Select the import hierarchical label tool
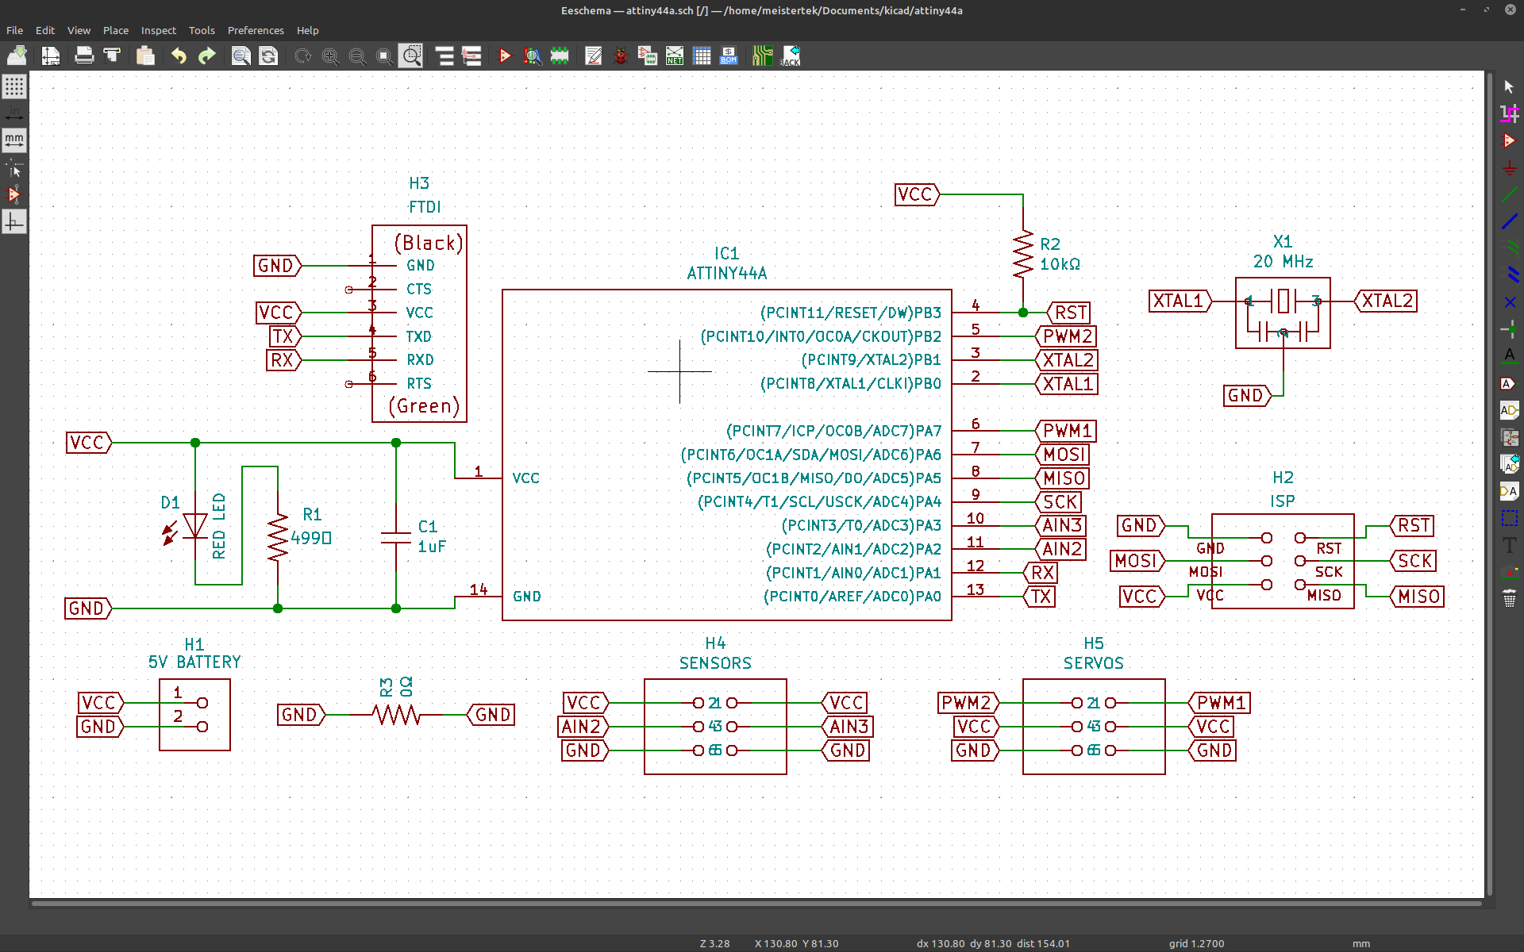 (1509, 464)
